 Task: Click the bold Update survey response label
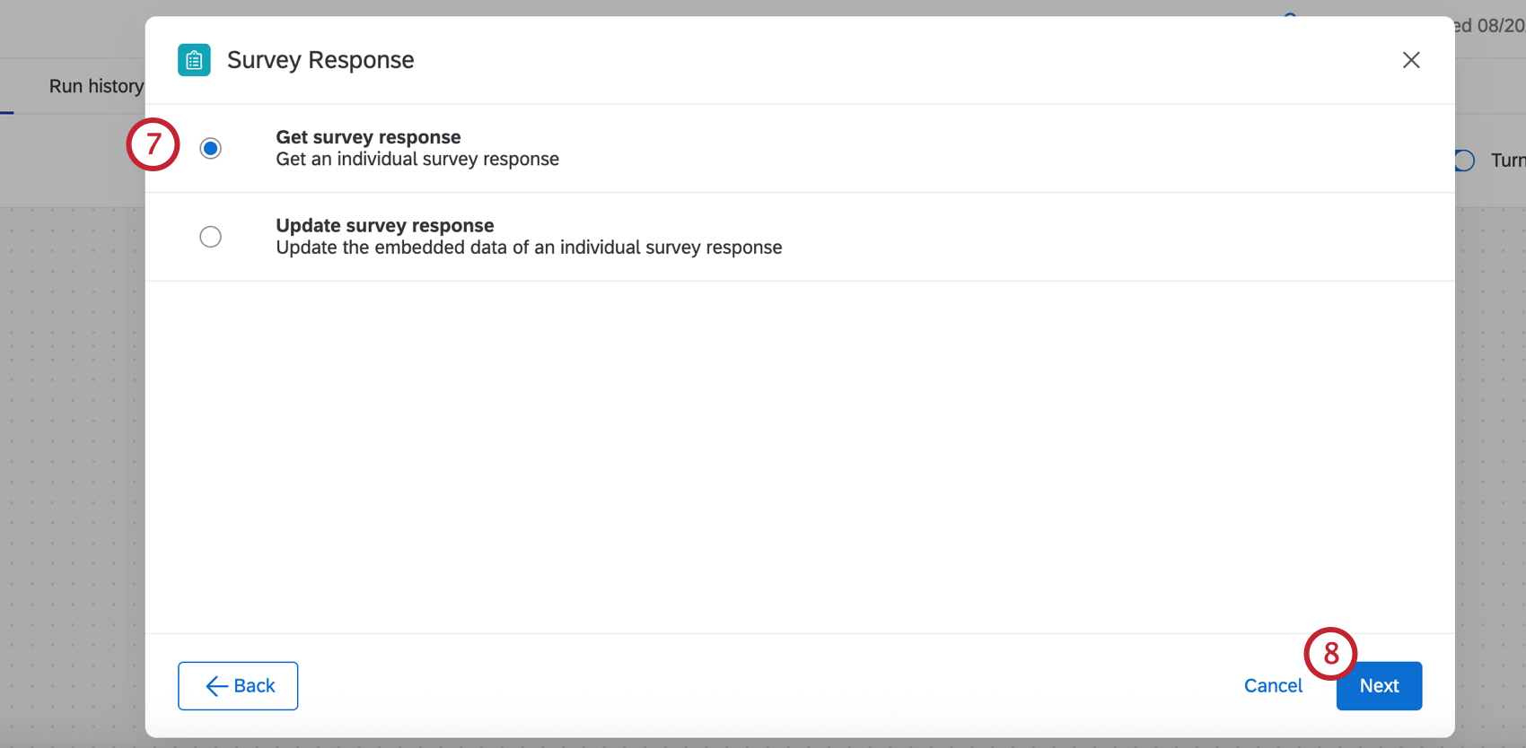(x=385, y=225)
